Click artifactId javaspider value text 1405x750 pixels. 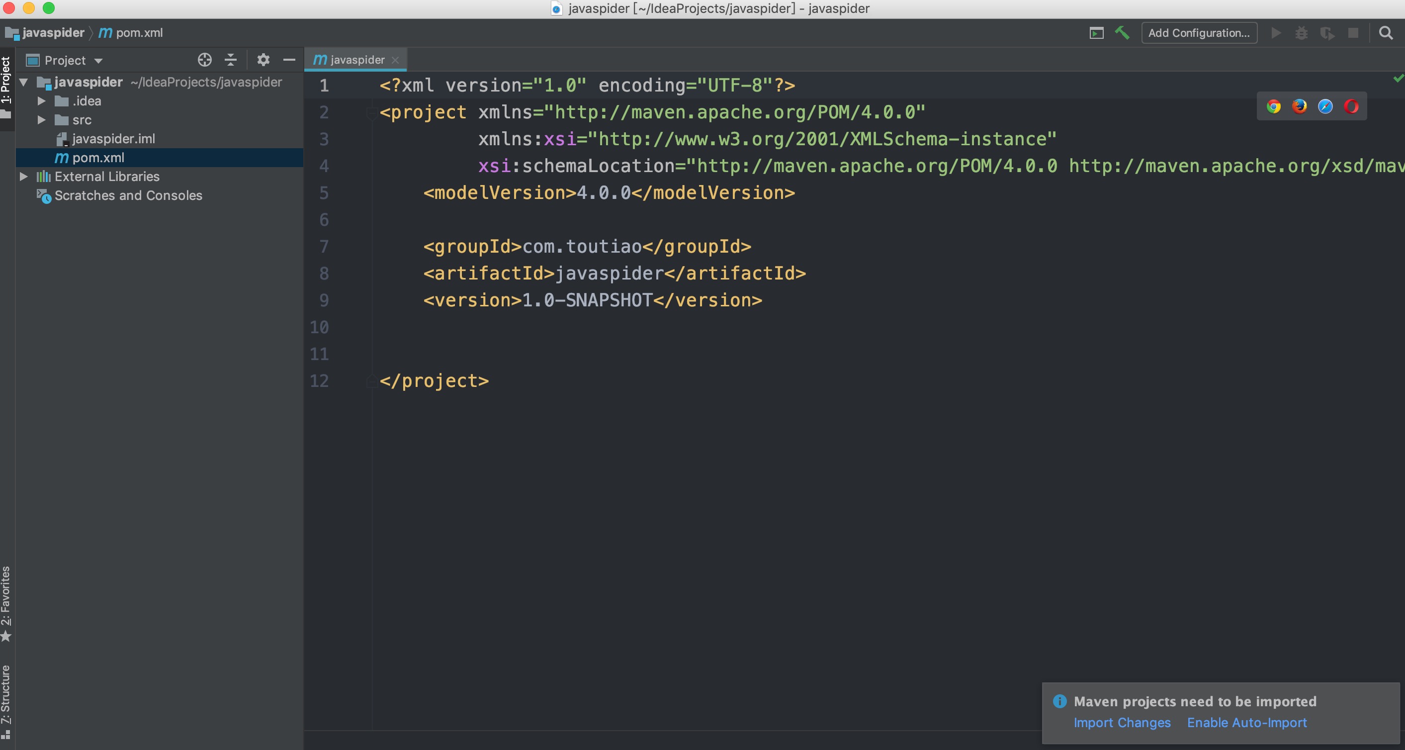609,273
